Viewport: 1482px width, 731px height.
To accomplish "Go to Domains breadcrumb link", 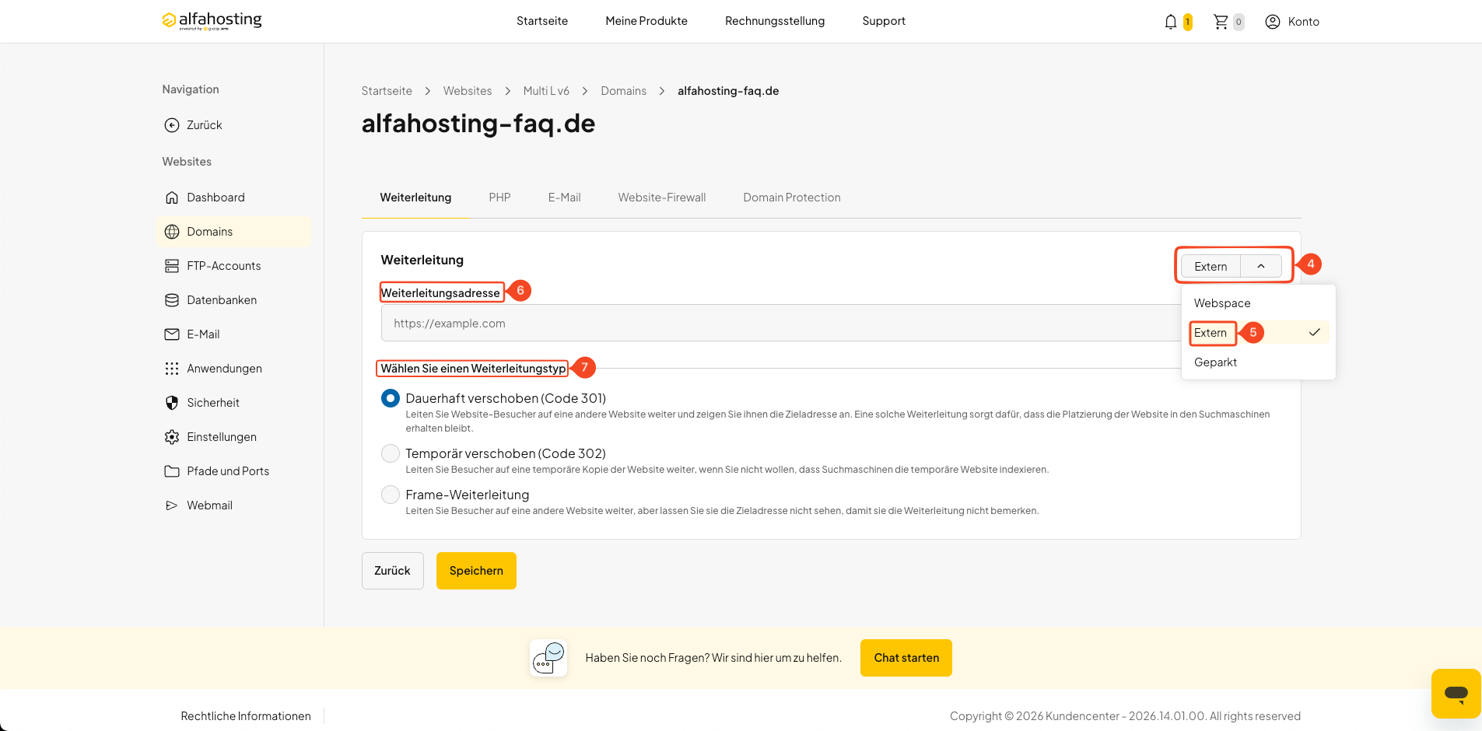I will (623, 91).
